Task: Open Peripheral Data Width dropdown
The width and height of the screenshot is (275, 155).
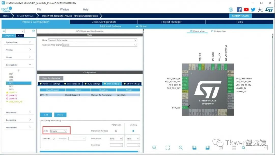Action: pyautogui.click(x=116, y=139)
